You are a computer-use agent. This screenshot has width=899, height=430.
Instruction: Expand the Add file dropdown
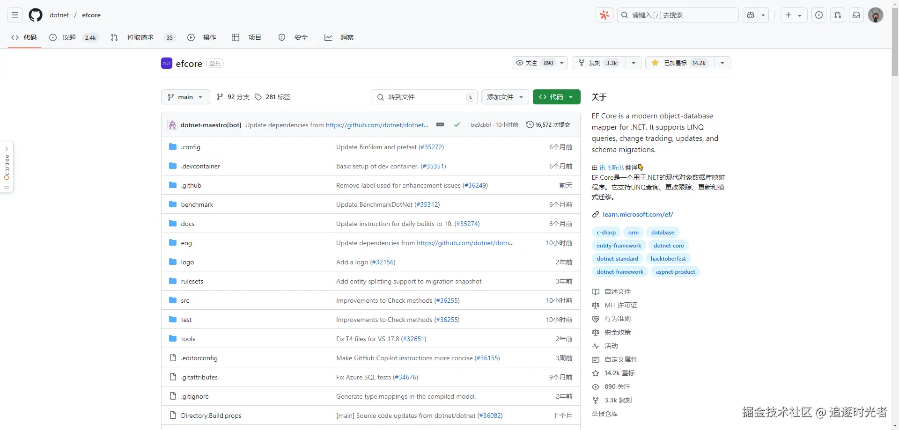(x=505, y=97)
